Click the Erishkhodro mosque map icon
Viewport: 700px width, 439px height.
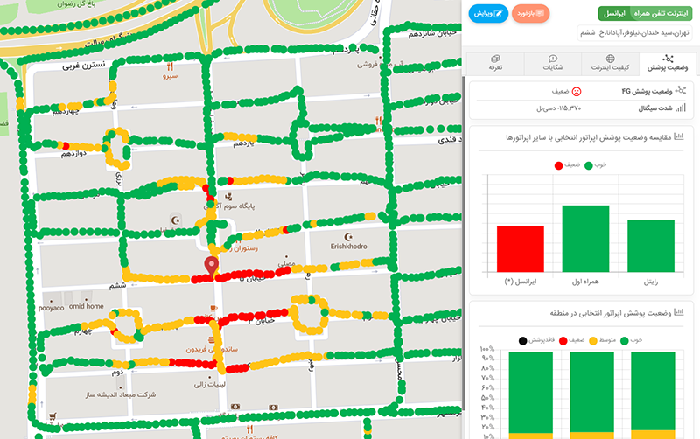[x=350, y=236]
